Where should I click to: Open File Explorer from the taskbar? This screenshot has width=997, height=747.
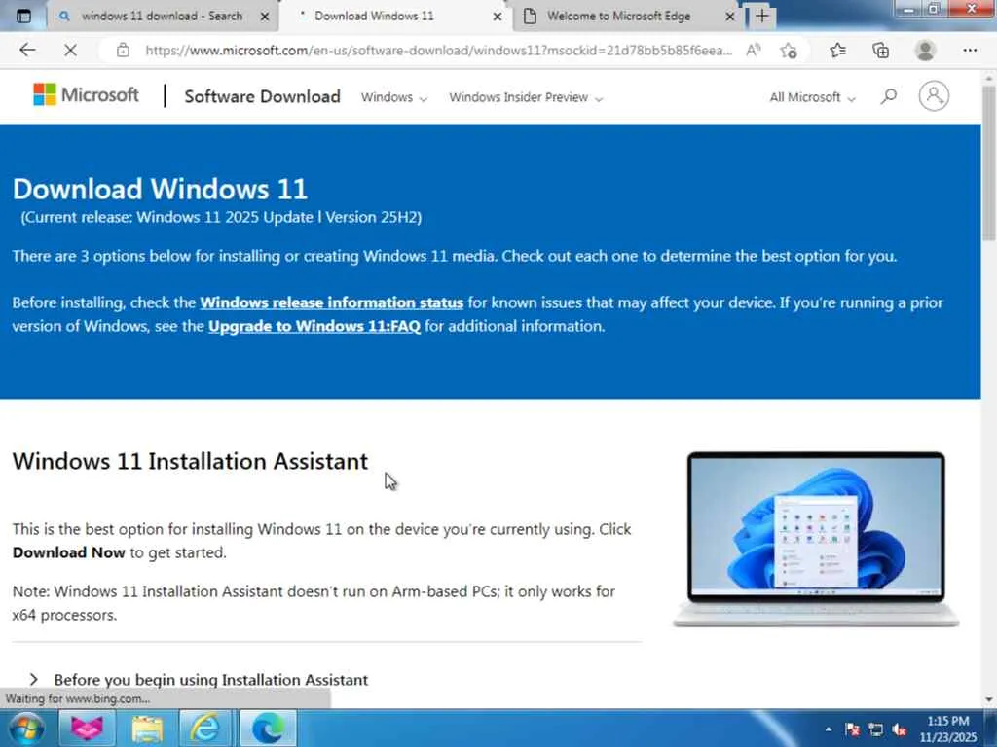(147, 728)
